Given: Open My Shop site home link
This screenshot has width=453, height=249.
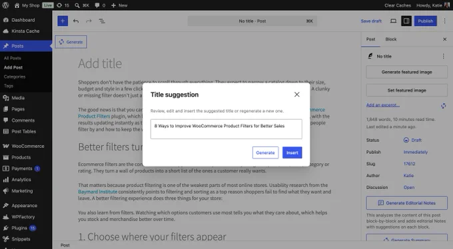Looking at the screenshot, I should pos(27,5).
